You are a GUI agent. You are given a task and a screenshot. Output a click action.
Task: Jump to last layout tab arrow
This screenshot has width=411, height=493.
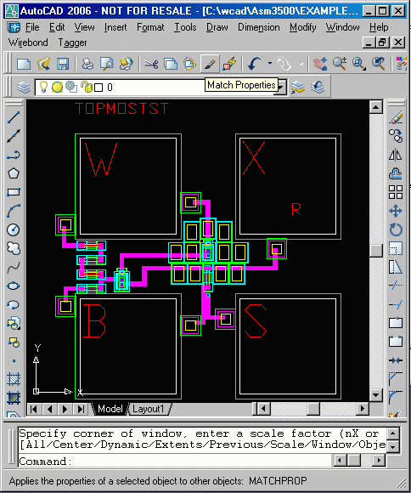(81, 409)
